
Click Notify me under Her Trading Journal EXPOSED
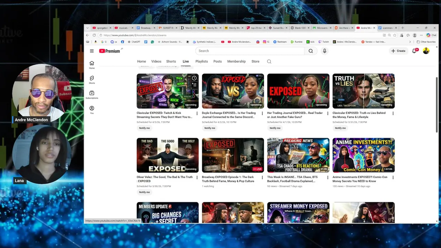(x=275, y=128)
